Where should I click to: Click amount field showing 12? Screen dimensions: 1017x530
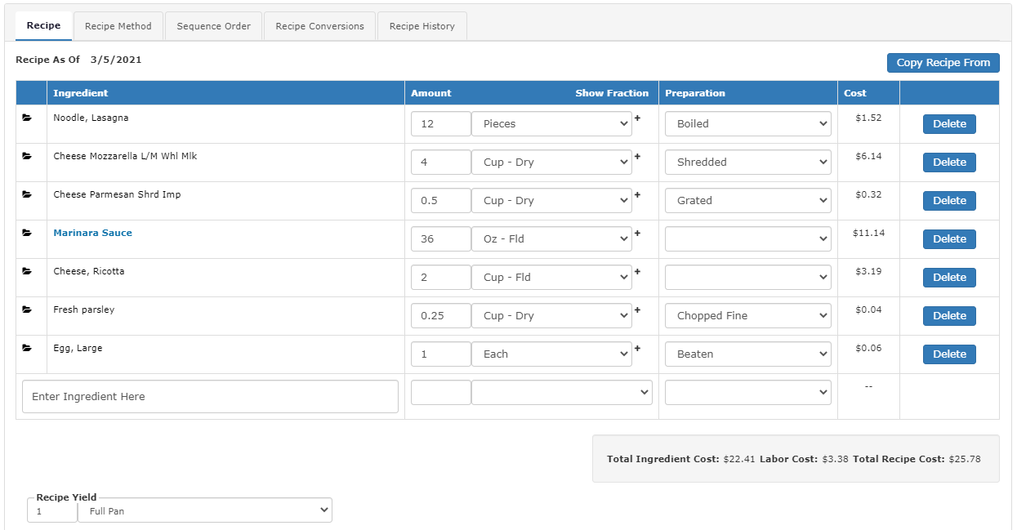pos(441,124)
